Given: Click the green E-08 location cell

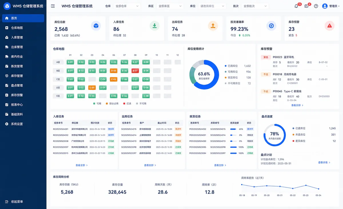Looking at the screenshot, I should (x=146, y=96).
